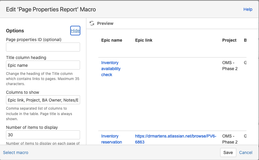The width and height of the screenshot is (259, 160).
Task: Click the dialog title 'Edit Page Properties Report Macro'
Action: tap(51, 9)
